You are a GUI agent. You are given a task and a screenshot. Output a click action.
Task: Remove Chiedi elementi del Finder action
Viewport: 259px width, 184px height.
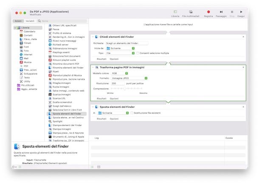243,37
